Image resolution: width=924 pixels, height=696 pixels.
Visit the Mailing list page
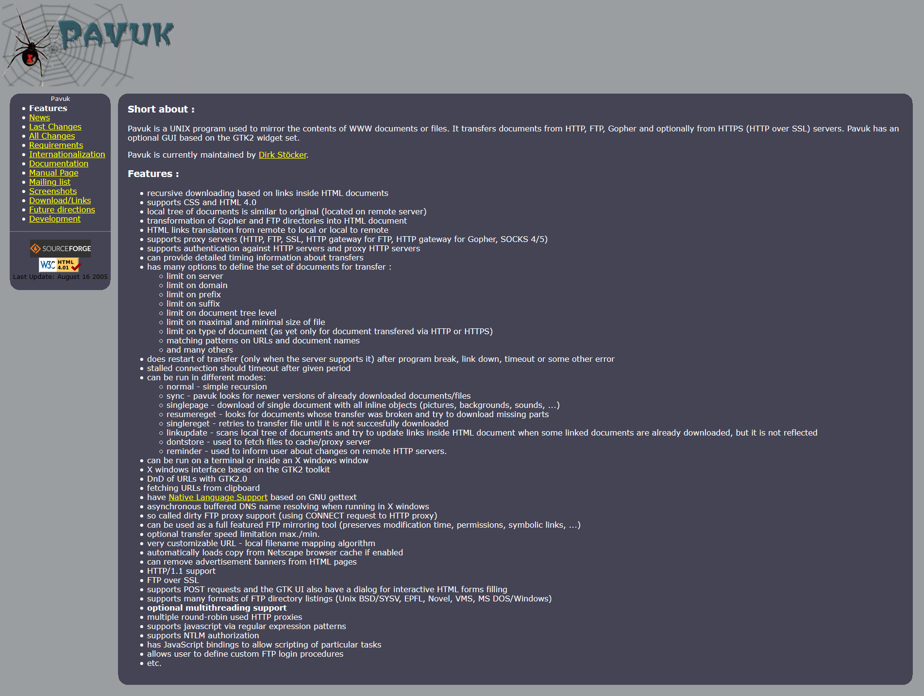[x=50, y=182]
